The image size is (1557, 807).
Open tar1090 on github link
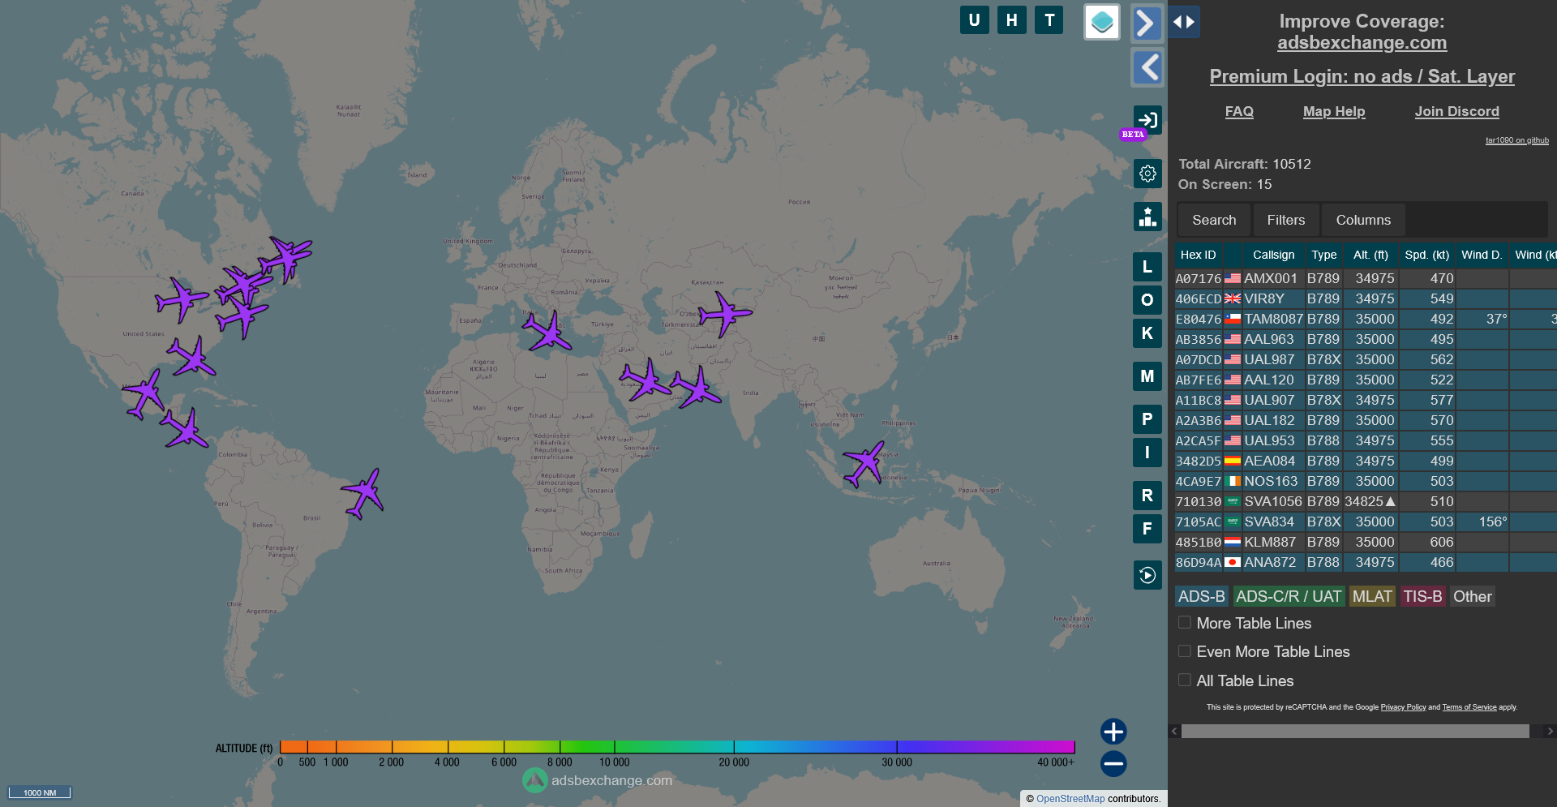pyautogui.click(x=1516, y=140)
